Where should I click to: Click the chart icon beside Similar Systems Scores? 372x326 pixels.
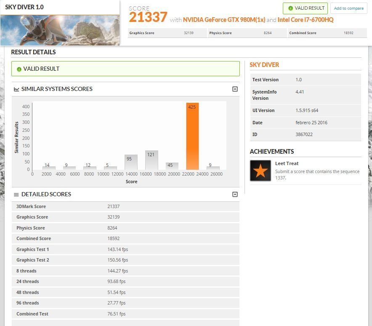click(16, 89)
